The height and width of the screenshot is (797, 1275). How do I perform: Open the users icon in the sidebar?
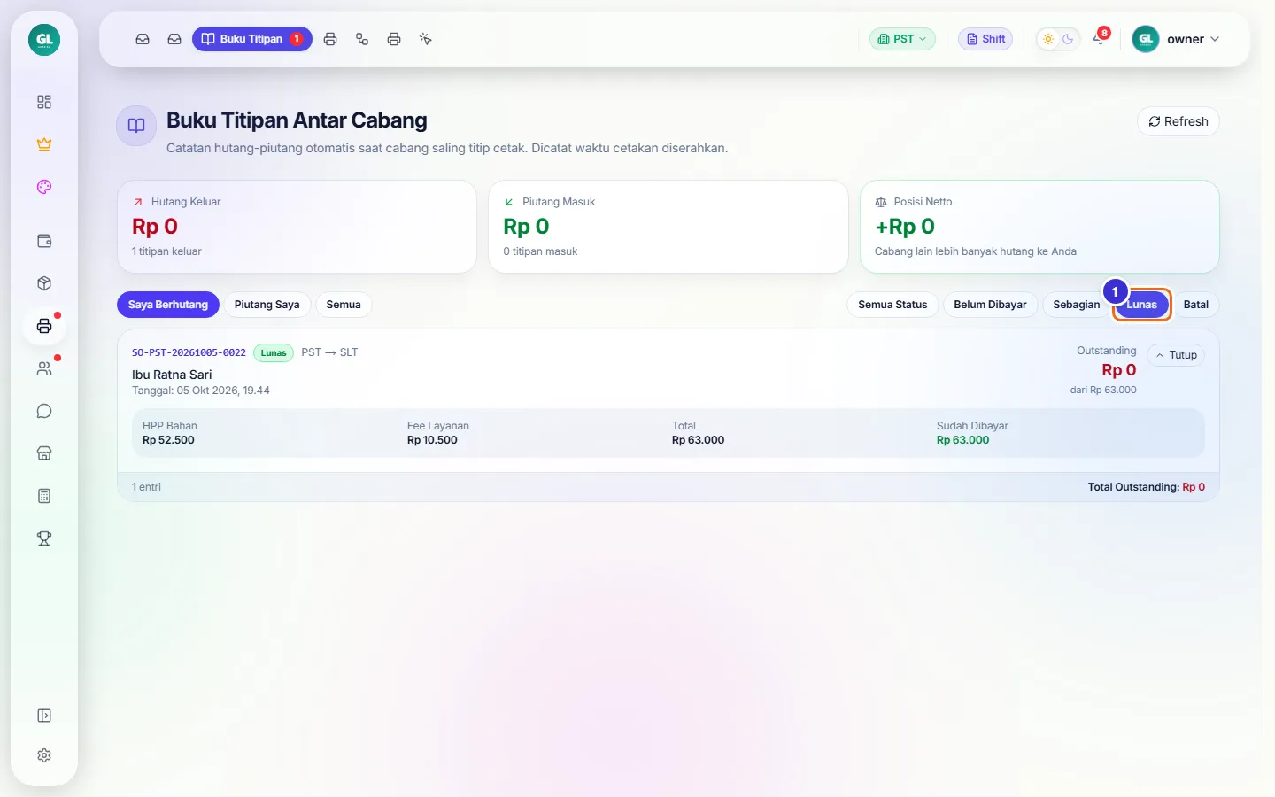click(x=44, y=368)
